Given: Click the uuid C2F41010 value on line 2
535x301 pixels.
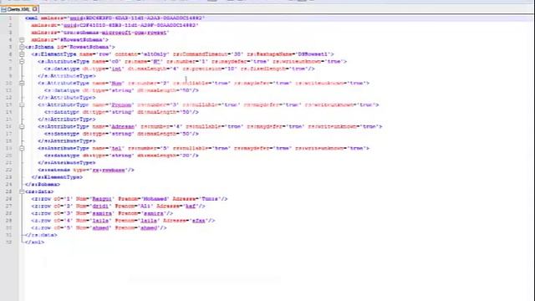Looking at the screenshot, I should (x=130, y=25).
